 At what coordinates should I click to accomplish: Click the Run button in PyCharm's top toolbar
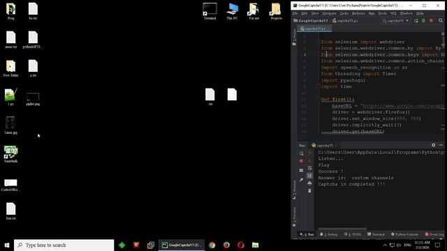pos(416,21)
